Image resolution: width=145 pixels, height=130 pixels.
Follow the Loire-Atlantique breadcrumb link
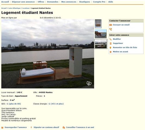pos(14,8)
